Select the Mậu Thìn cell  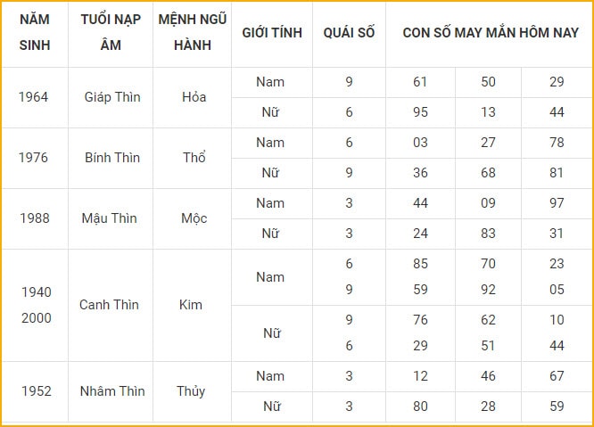click(110, 218)
